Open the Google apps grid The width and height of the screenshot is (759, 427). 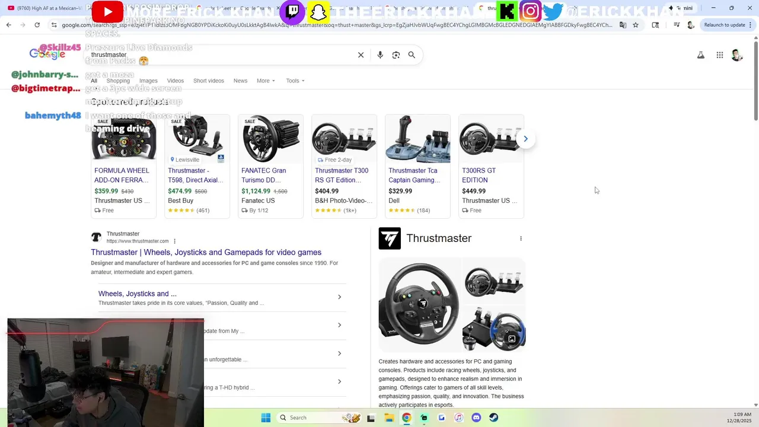(x=719, y=55)
